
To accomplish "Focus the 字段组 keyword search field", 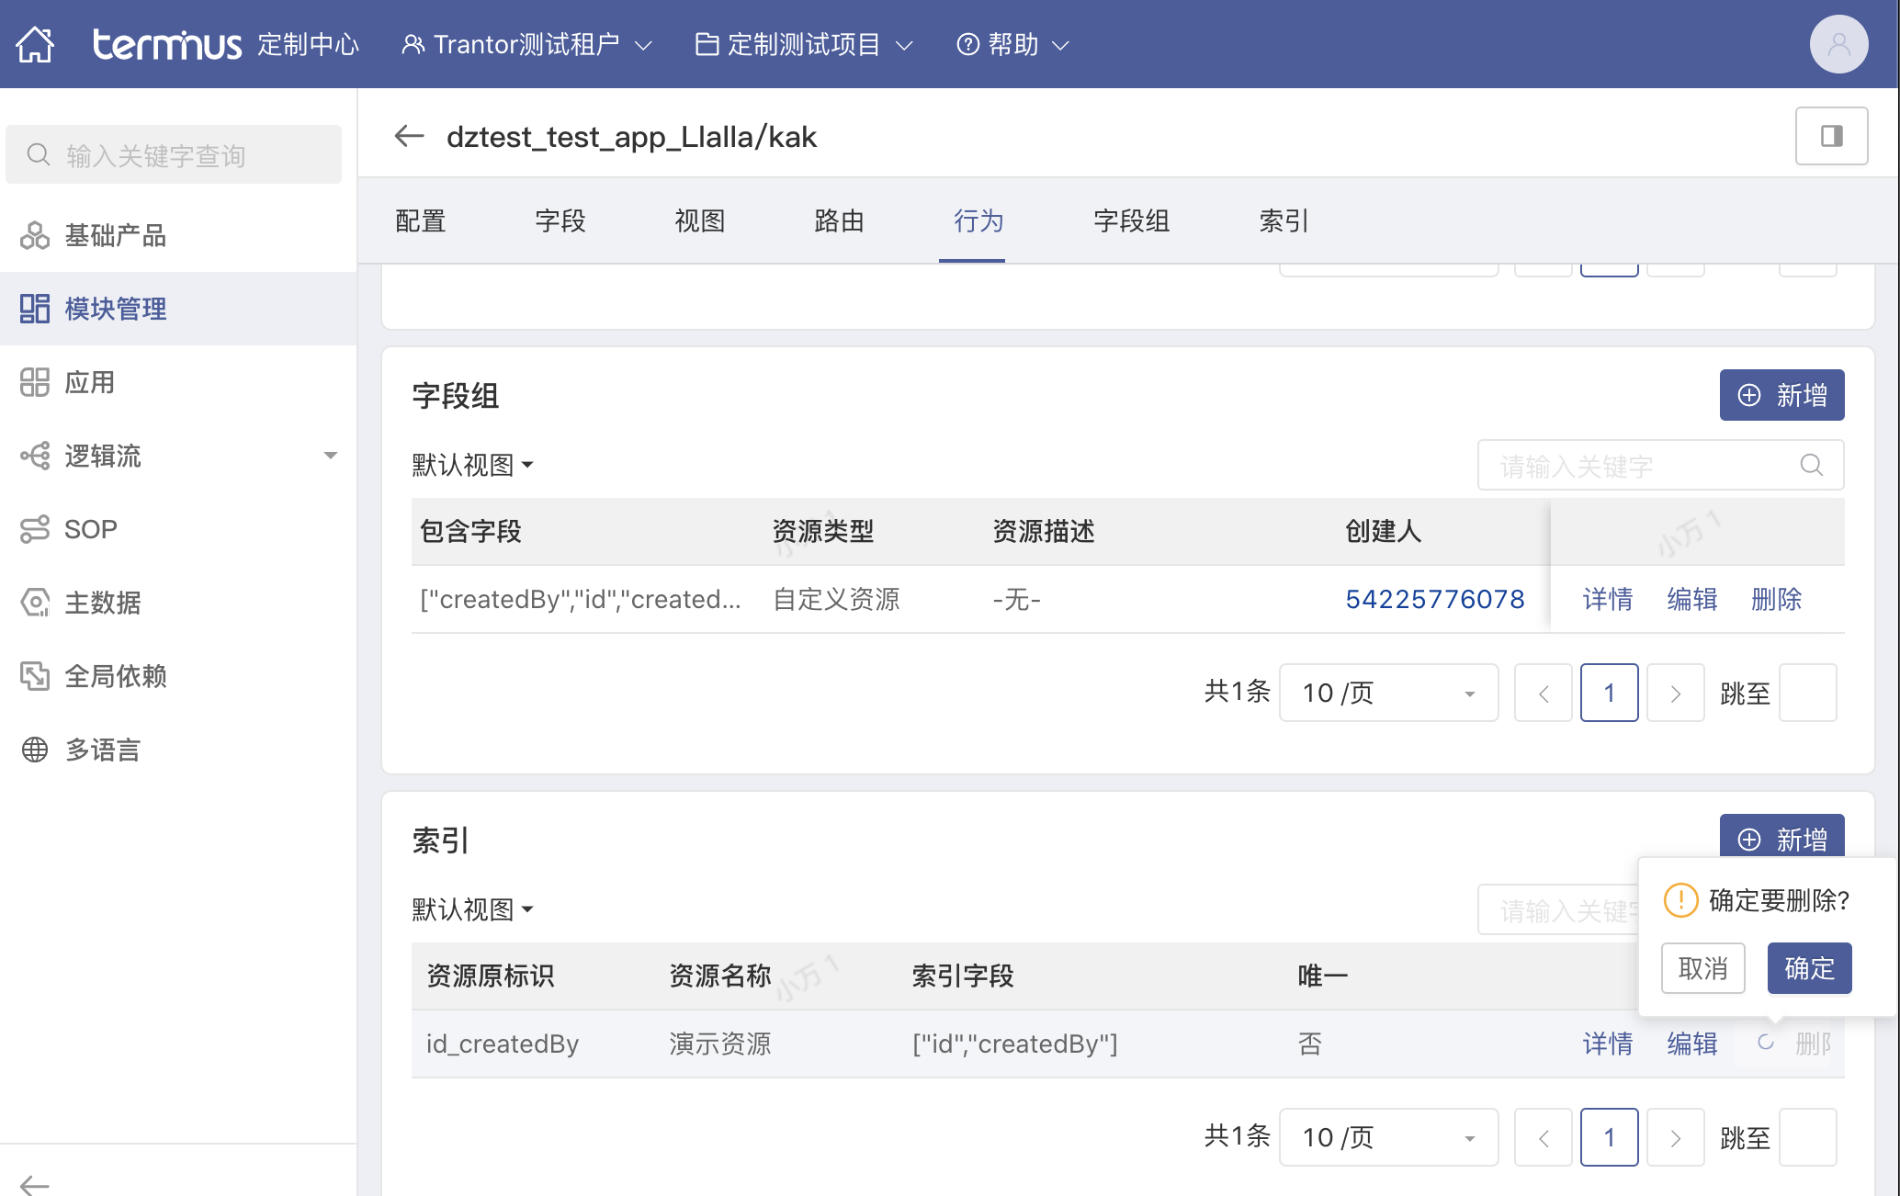I will coord(1660,465).
